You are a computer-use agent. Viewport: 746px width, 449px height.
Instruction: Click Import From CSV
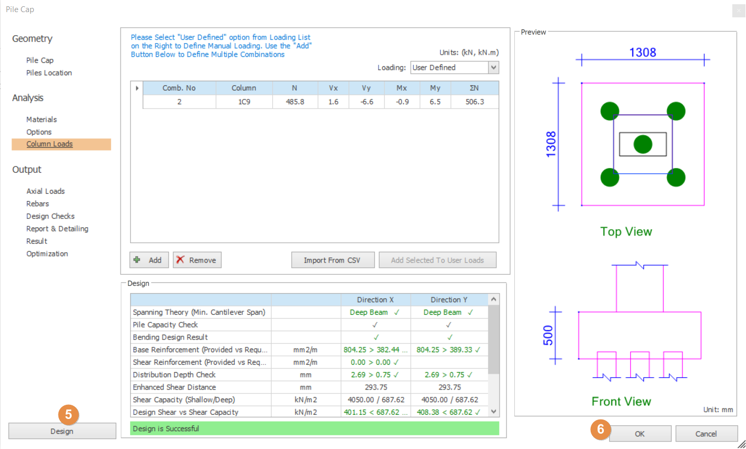tap(333, 260)
